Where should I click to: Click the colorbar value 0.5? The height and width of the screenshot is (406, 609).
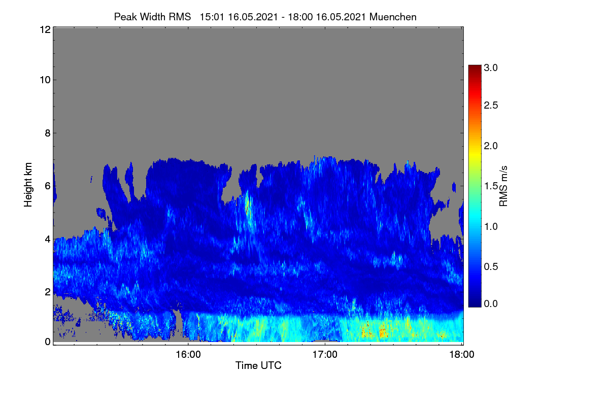tap(491, 266)
